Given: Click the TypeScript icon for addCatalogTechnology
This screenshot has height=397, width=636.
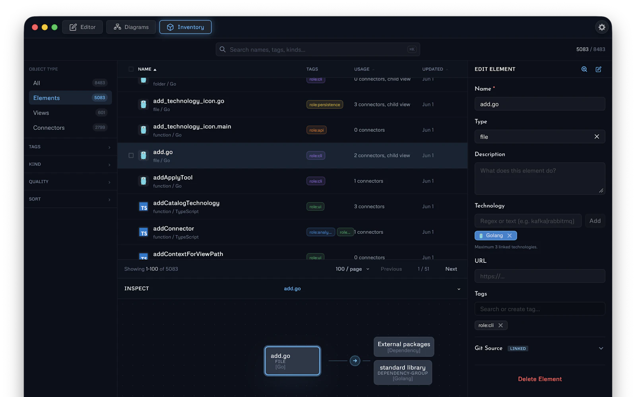Looking at the screenshot, I should tap(143, 206).
